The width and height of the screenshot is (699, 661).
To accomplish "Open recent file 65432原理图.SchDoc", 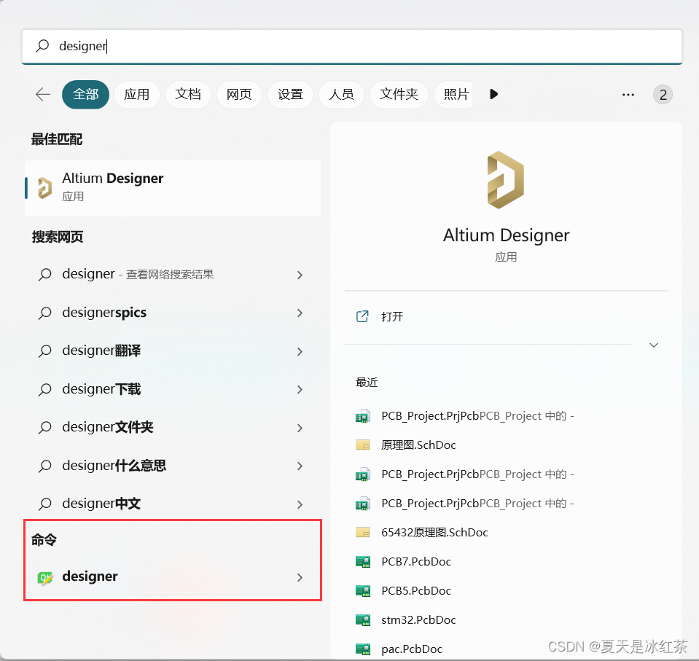I will pyautogui.click(x=434, y=532).
